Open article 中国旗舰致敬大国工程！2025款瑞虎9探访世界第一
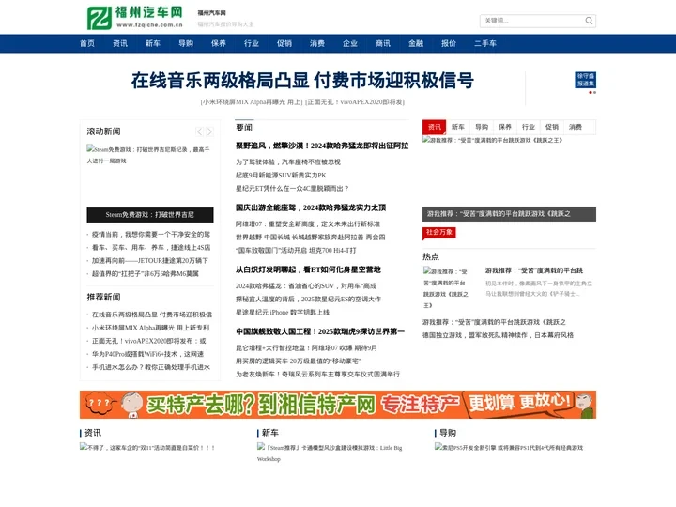 point(320,331)
